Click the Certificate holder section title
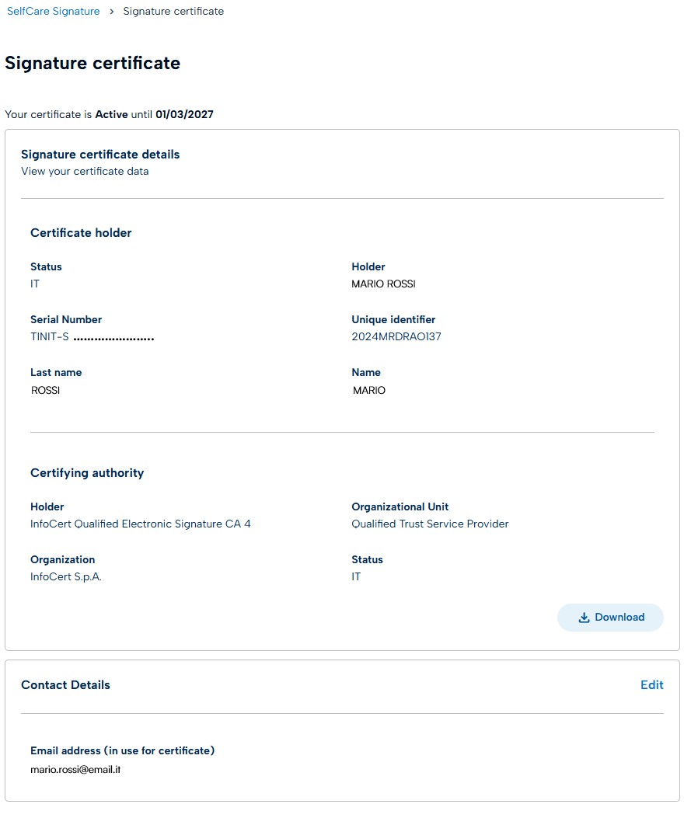Image resolution: width=684 pixels, height=818 pixels. [x=81, y=233]
